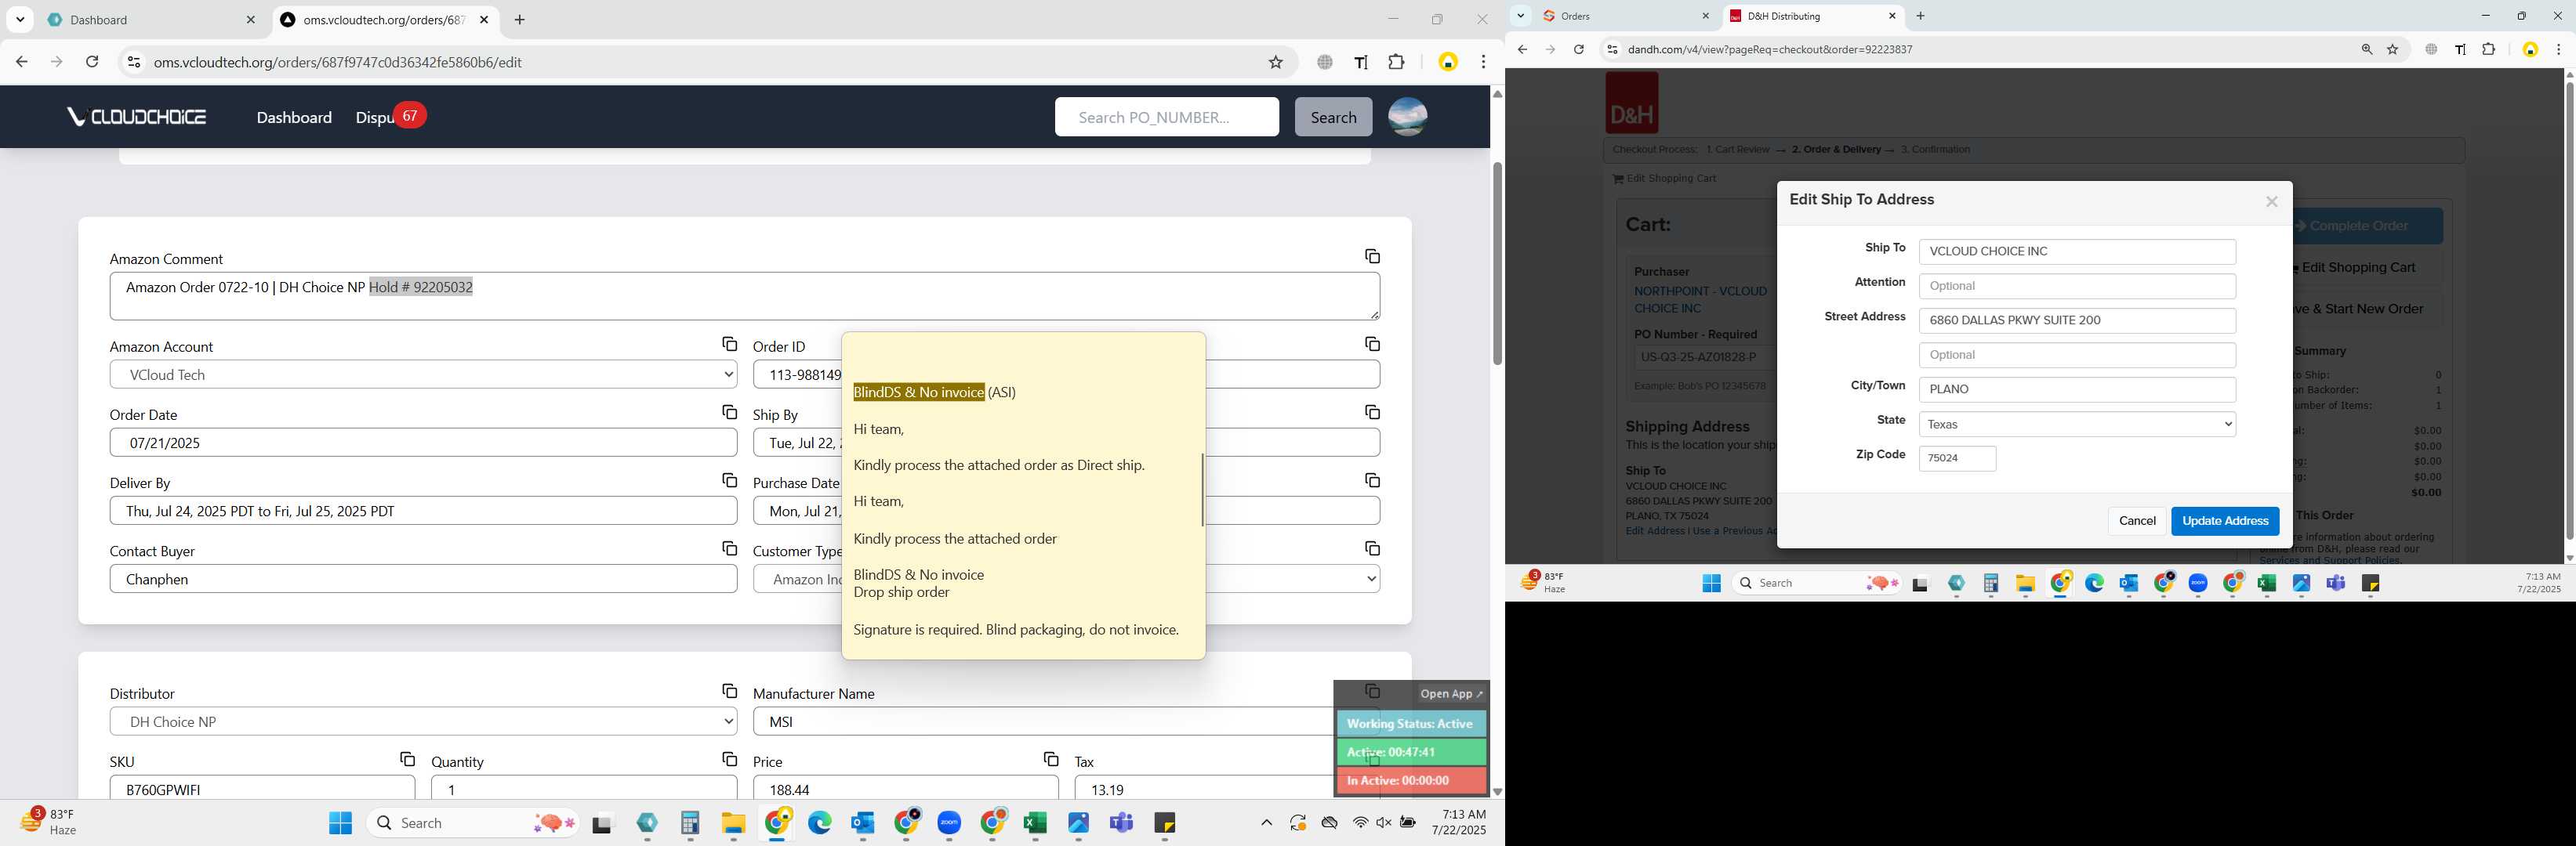Click the CloudChoice logo

(x=137, y=117)
